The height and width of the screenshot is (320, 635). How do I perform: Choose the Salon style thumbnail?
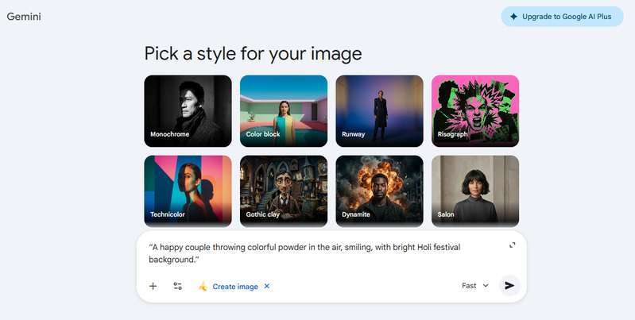pyautogui.click(x=475, y=191)
